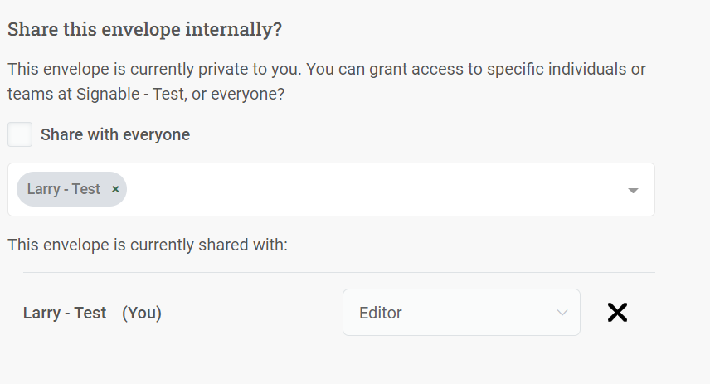Click the blank row space between (You) and Editor

point(249,313)
